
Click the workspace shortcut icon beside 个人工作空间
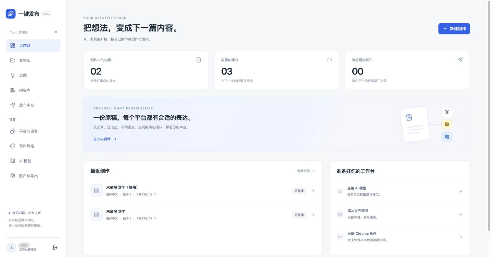[x=56, y=32]
